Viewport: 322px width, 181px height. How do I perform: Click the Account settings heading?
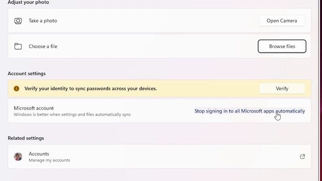coord(27,73)
